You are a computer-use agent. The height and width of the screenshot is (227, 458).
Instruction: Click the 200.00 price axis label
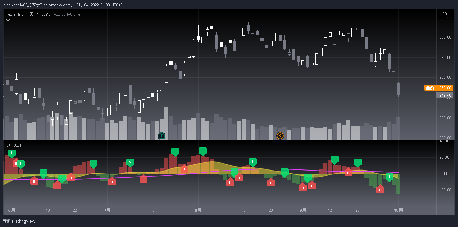pos(445,138)
